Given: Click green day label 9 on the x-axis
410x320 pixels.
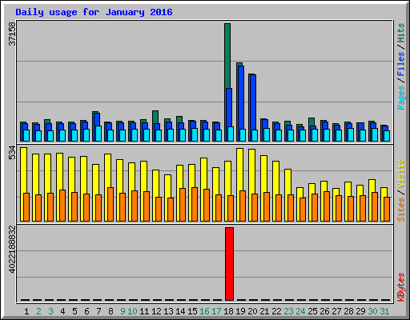Looking at the screenshot, I should [123, 311].
